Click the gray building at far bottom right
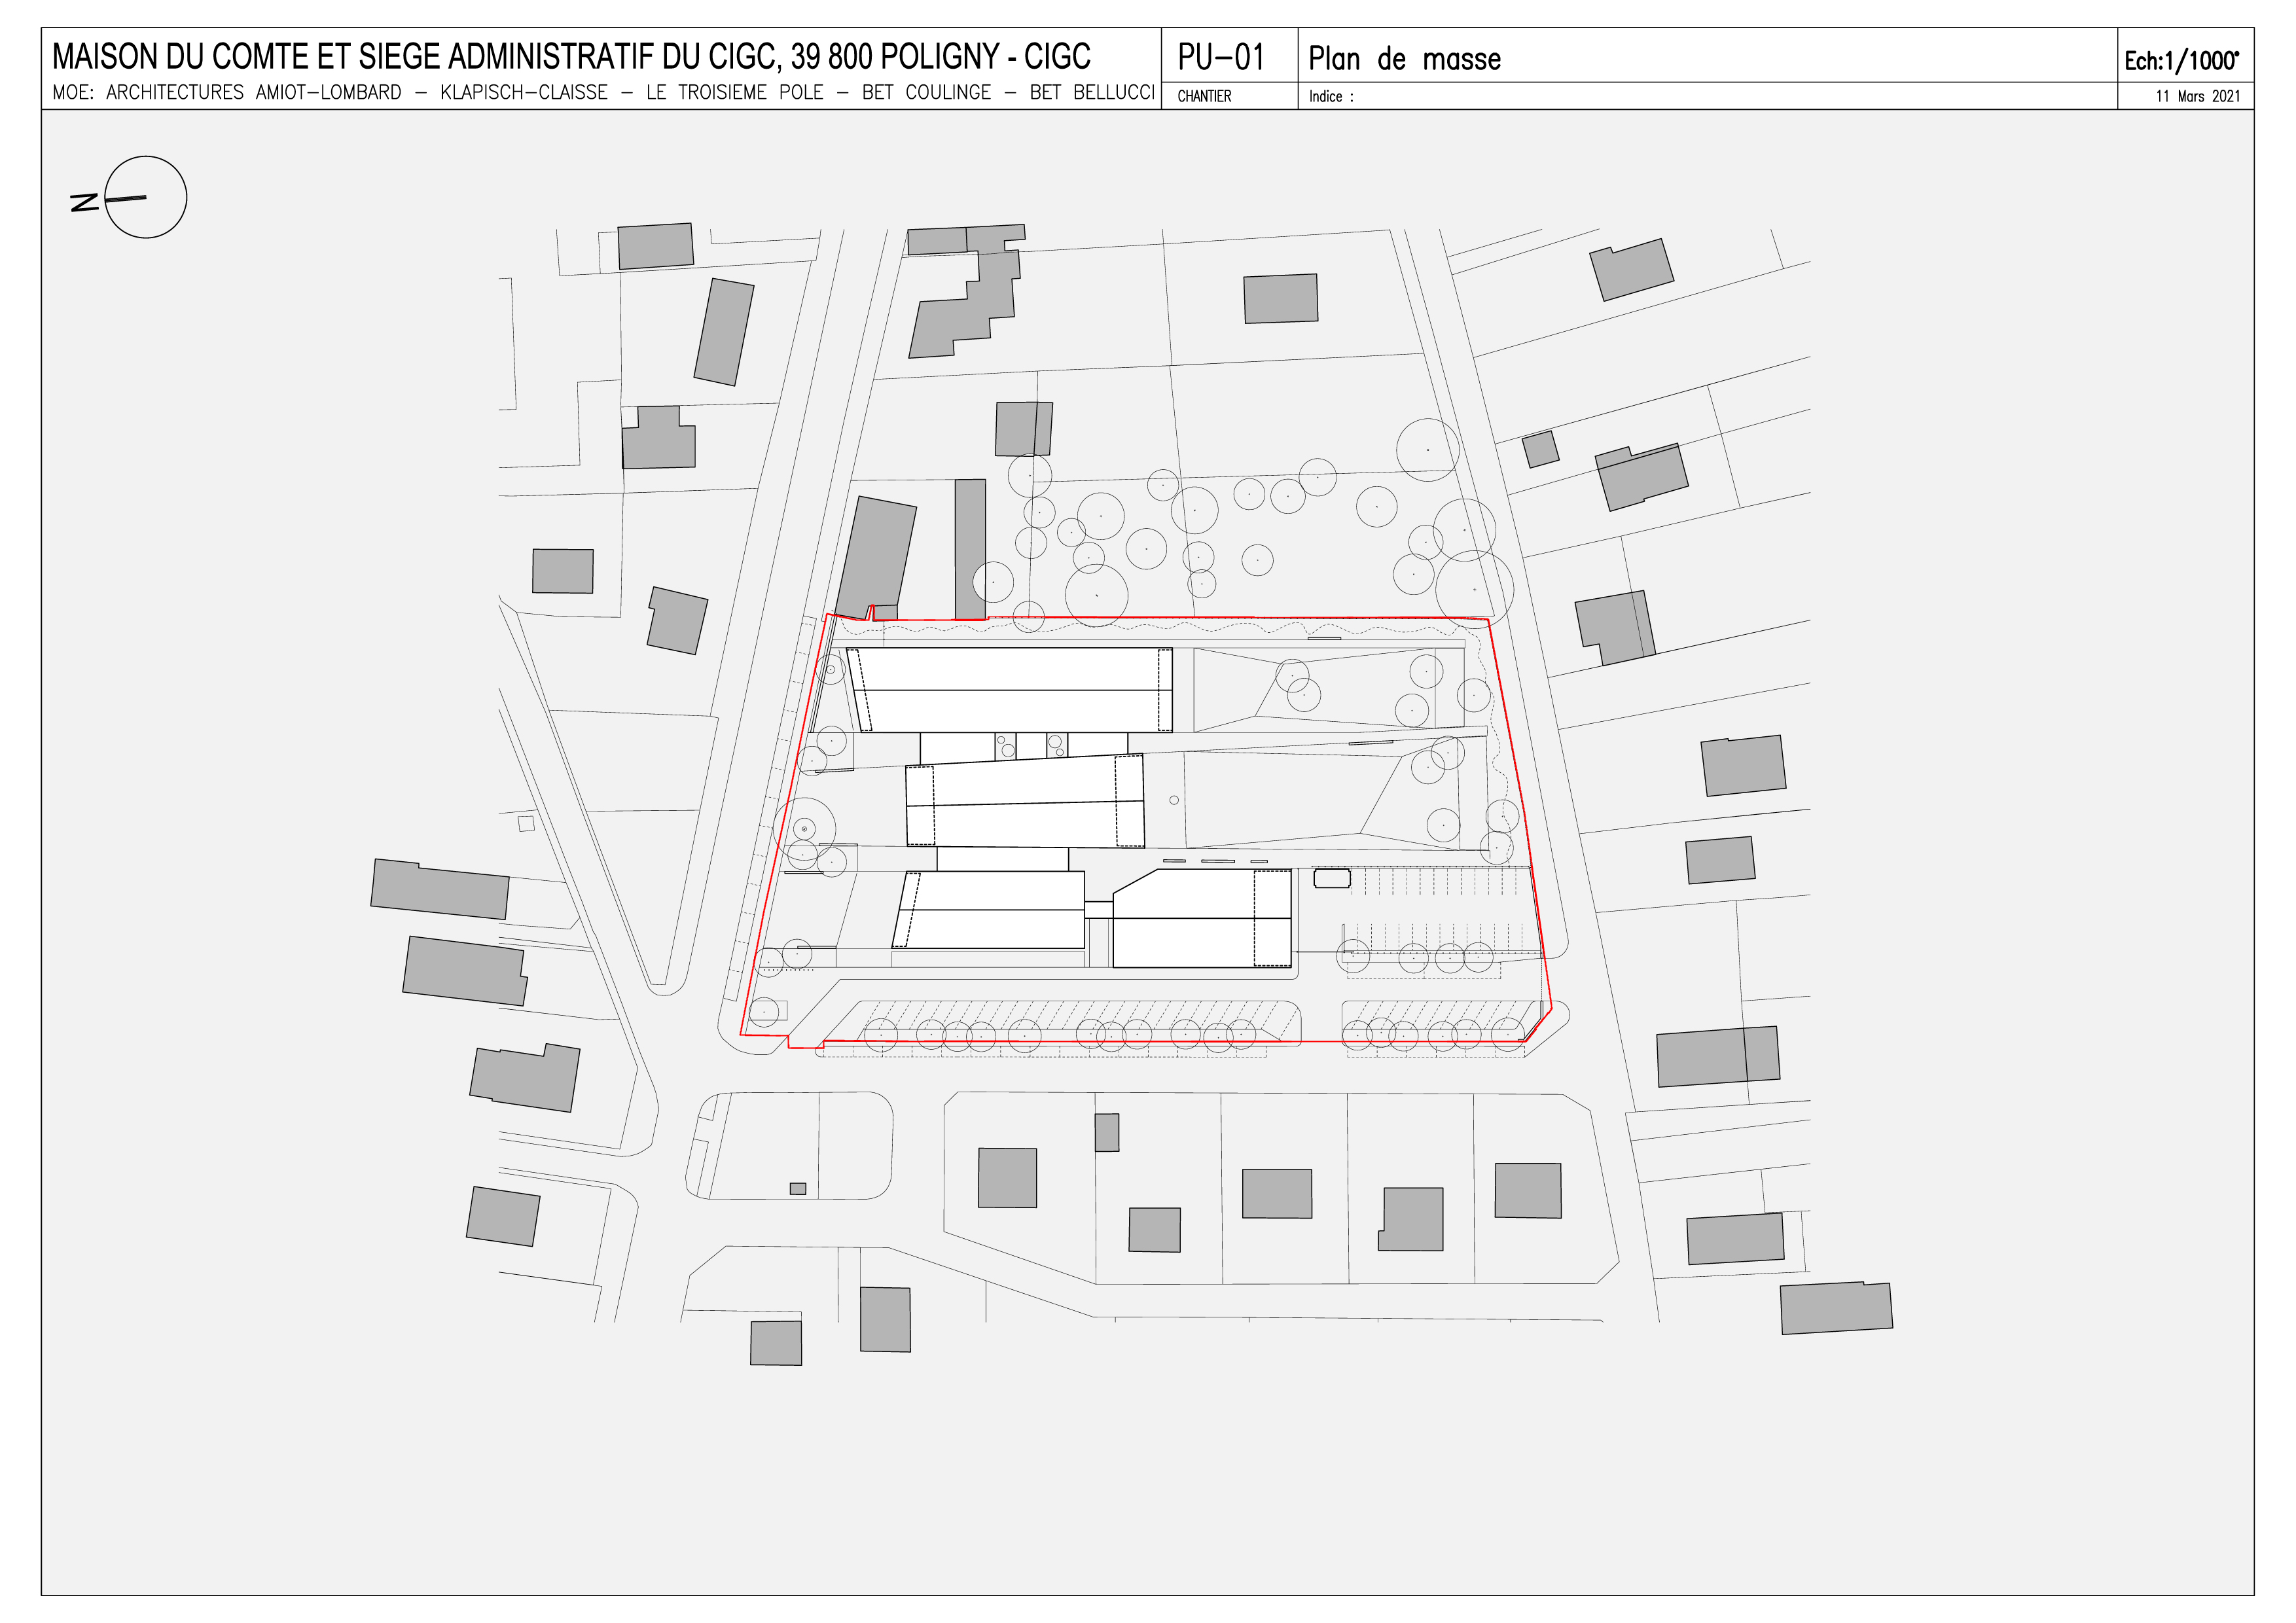The image size is (2296, 1623). 1836,1308
